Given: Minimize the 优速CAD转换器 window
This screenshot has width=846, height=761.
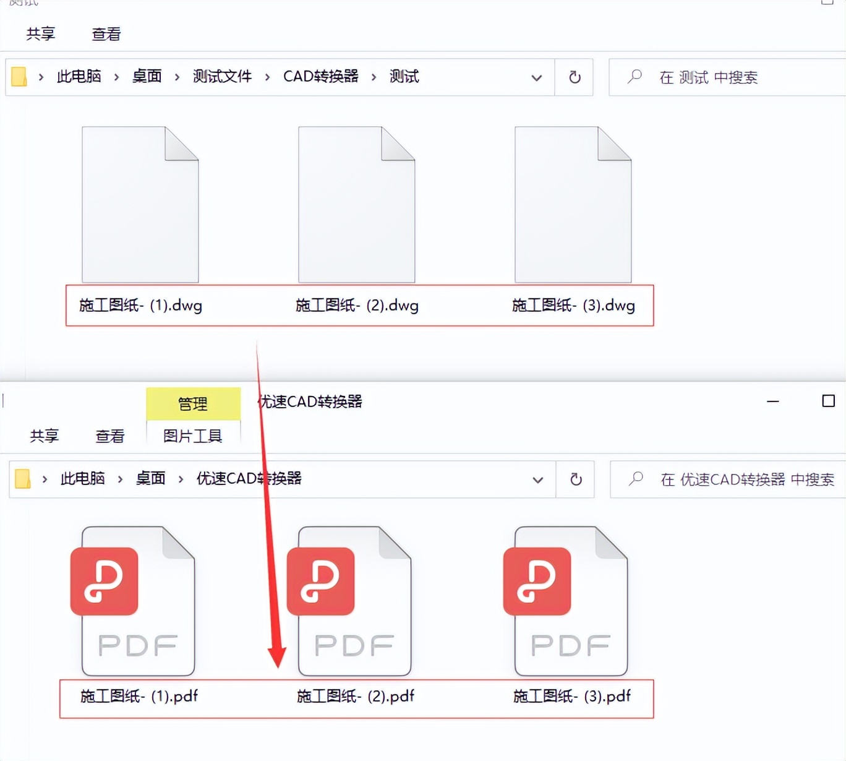Looking at the screenshot, I should 773,401.
